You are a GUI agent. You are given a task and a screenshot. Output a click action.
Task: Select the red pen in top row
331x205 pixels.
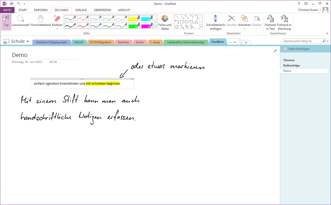point(83,18)
